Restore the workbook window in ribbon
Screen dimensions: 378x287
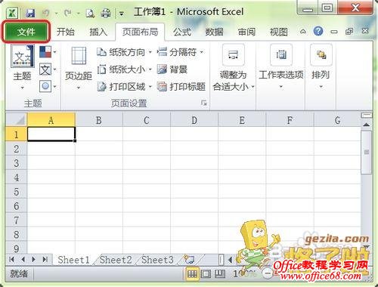[x=349, y=32]
